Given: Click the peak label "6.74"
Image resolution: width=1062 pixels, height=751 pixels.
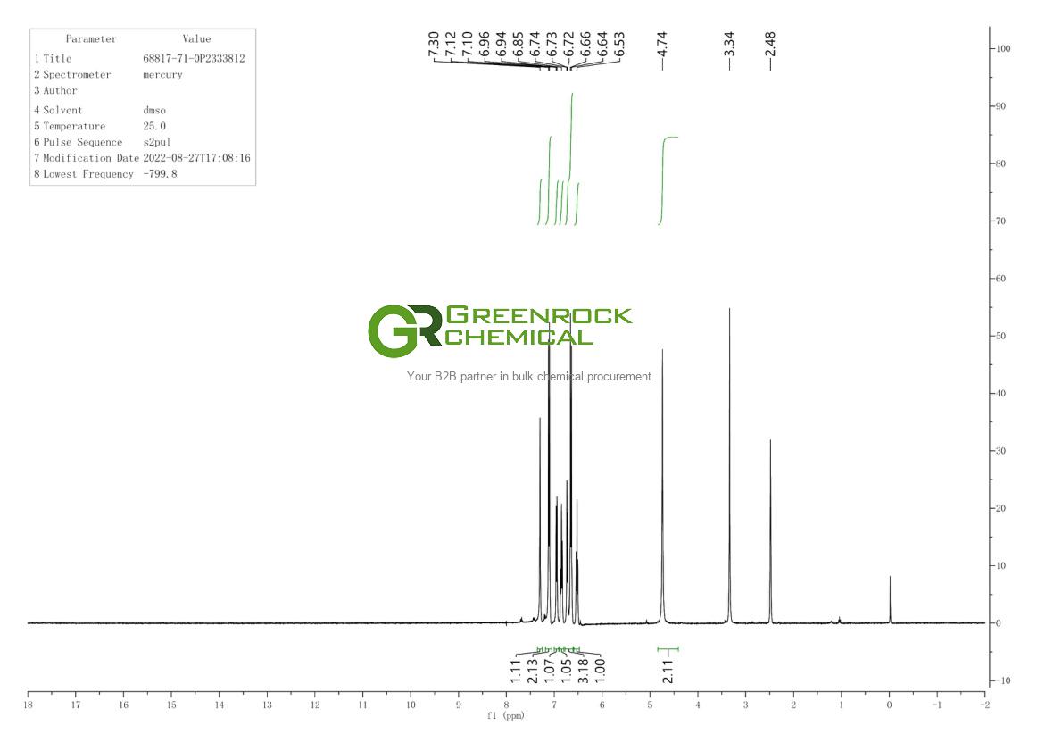Looking at the screenshot, I should [535, 44].
